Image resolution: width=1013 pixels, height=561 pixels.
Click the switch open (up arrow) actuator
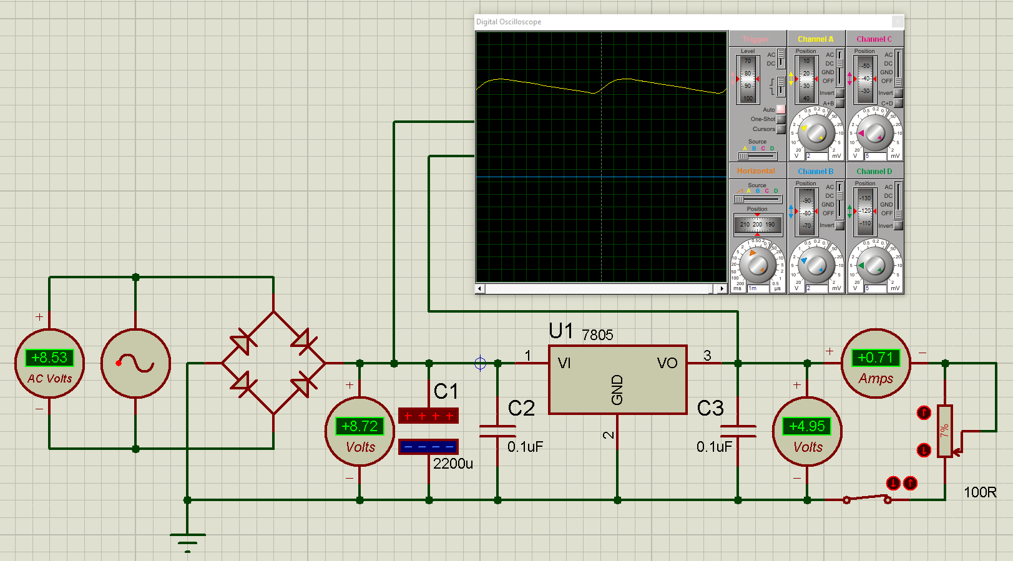coord(911,483)
